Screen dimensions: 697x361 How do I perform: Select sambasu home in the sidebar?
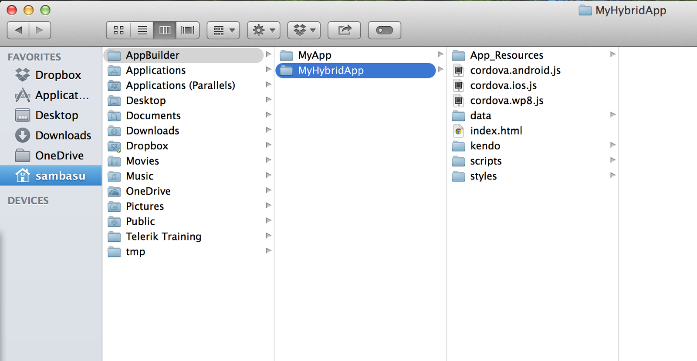[51, 175]
